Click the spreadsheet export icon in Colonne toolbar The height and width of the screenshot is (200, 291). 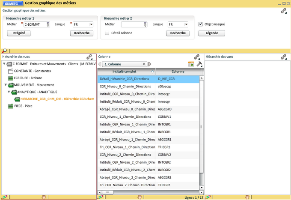[191, 64]
